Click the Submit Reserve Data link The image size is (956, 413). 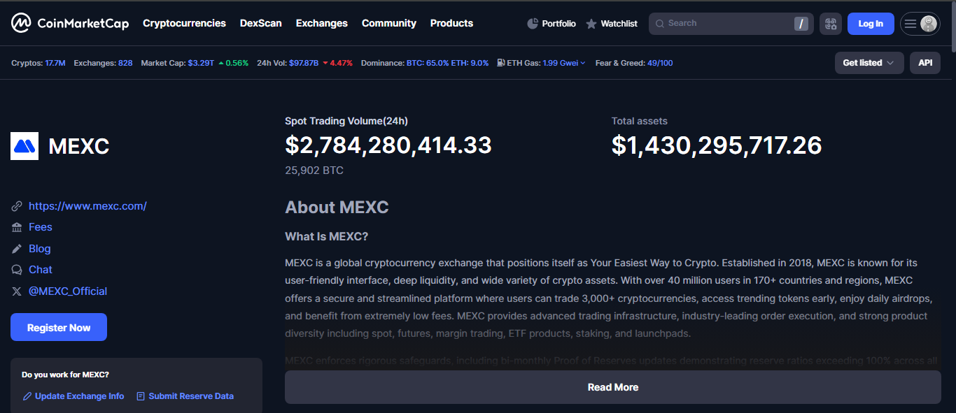coord(191,396)
